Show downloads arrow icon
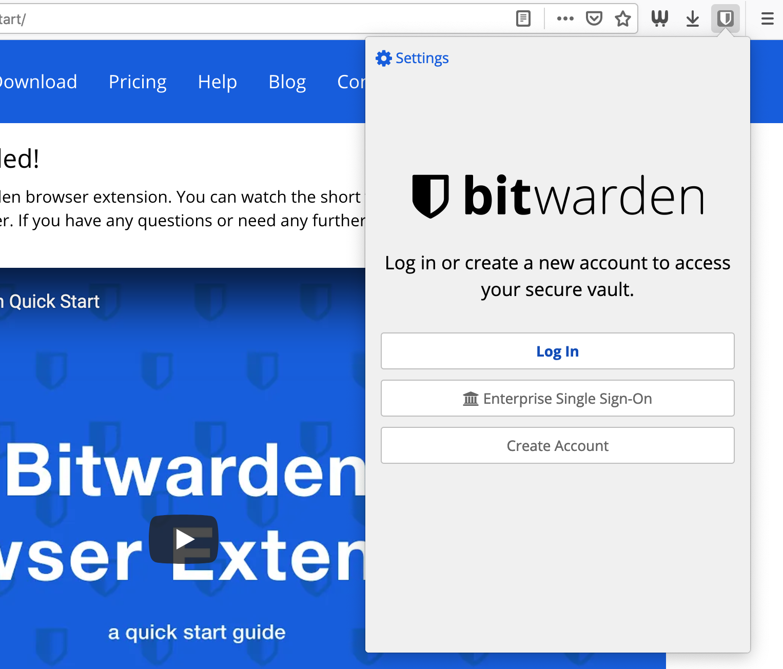This screenshot has width=783, height=669. click(693, 19)
